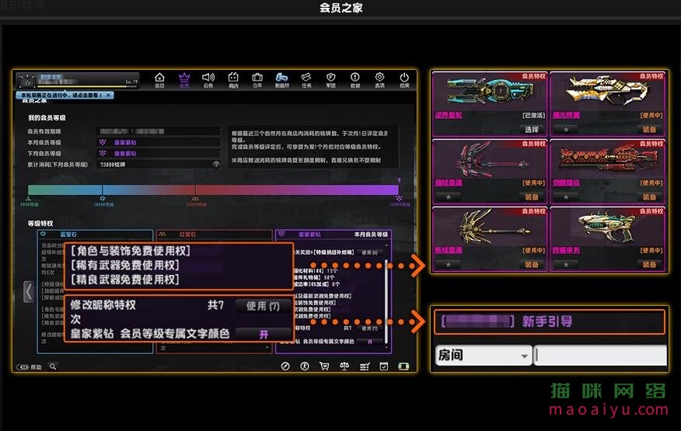Open the 选项 options gear icon
Viewport: 681px width, 431px height.
(x=379, y=80)
